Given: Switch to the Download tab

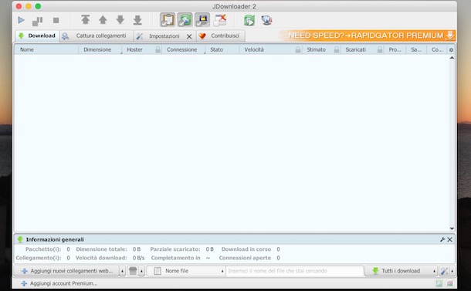Looking at the screenshot, I should tap(37, 36).
